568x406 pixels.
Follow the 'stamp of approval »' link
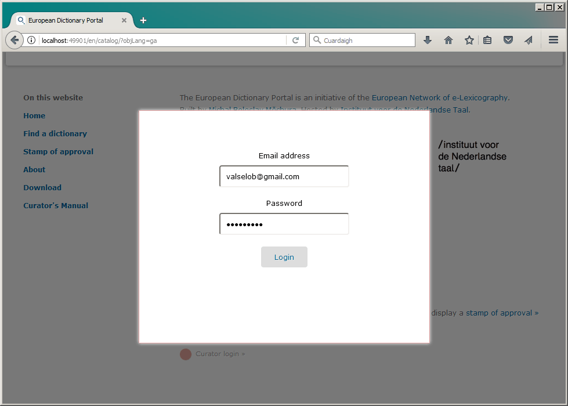(x=502, y=313)
